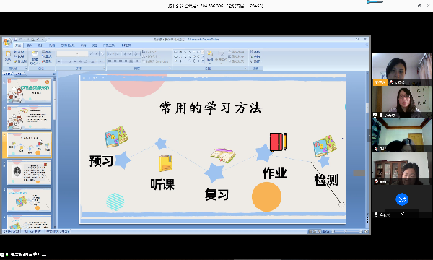The height and width of the screenshot is (260, 433).
Task: Click the 检测 label on the slide
Action: [x=326, y=180]
